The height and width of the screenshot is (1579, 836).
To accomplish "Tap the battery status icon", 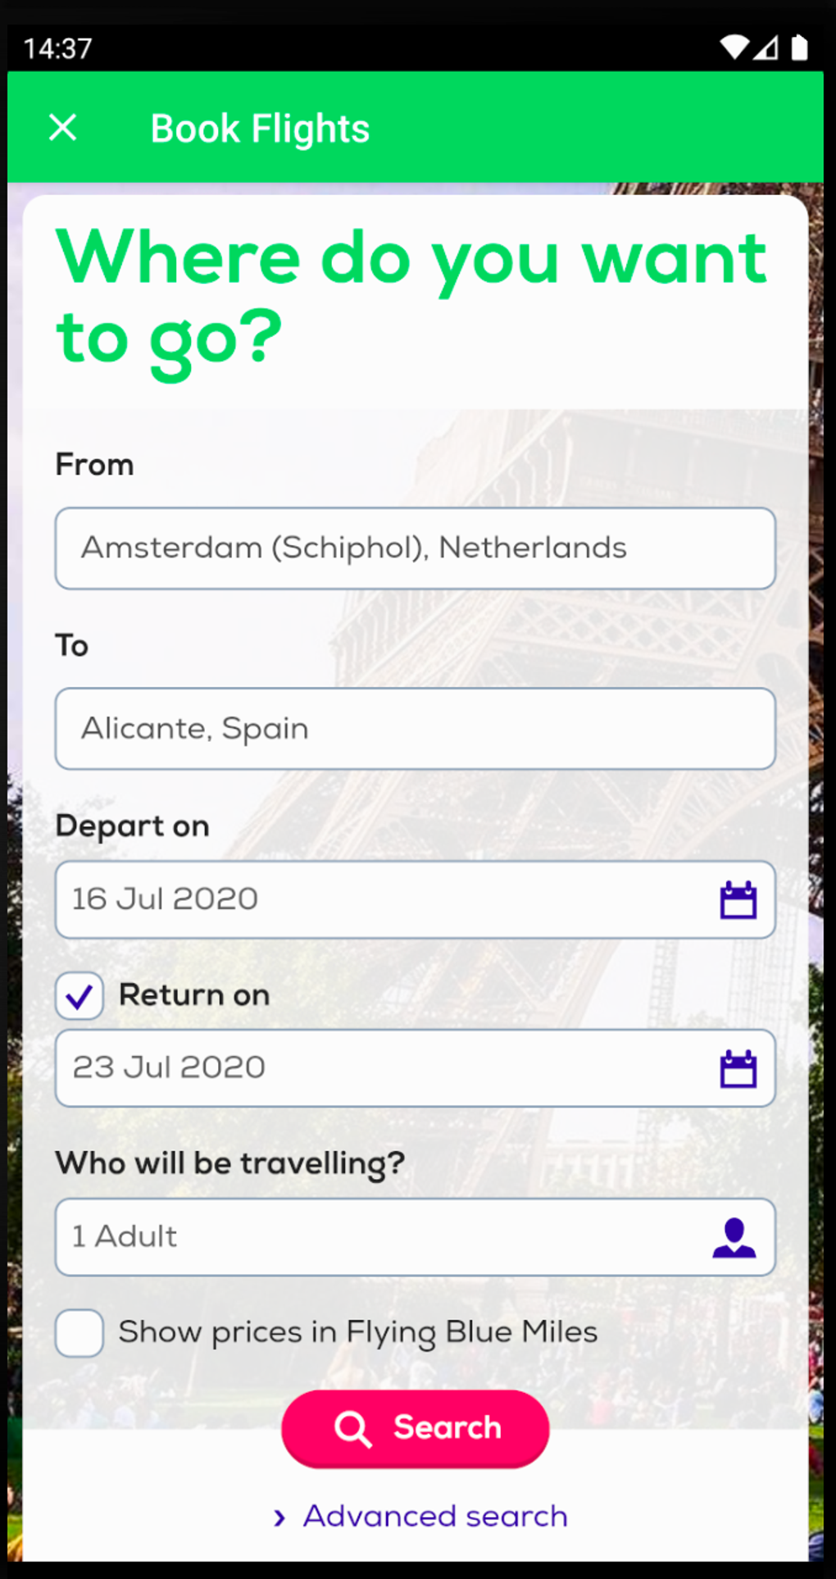I will coord(799,48).
